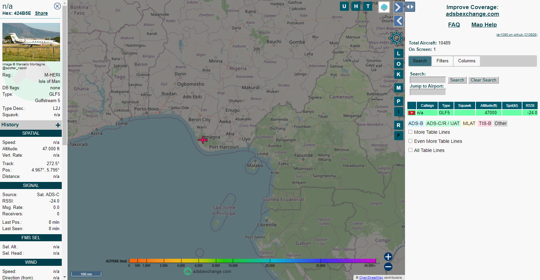Click the T map toggle button

pos(368,6)
